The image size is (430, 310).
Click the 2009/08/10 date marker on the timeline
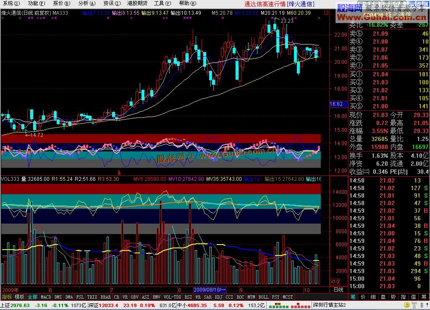(210, 290)
